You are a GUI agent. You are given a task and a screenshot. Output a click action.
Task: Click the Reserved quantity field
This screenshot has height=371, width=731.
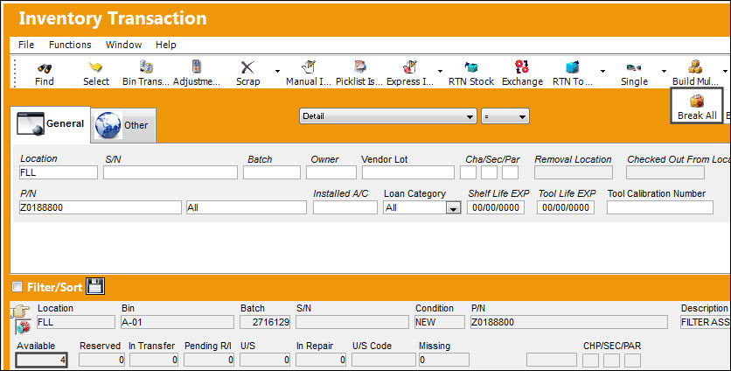pyautogui.click(x=101, y=360)
